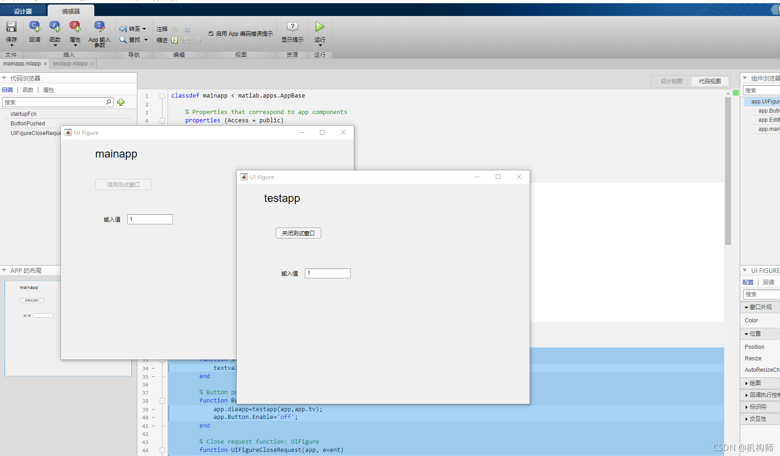Switch to the 设计器 ribbon tab

[23, 11]
